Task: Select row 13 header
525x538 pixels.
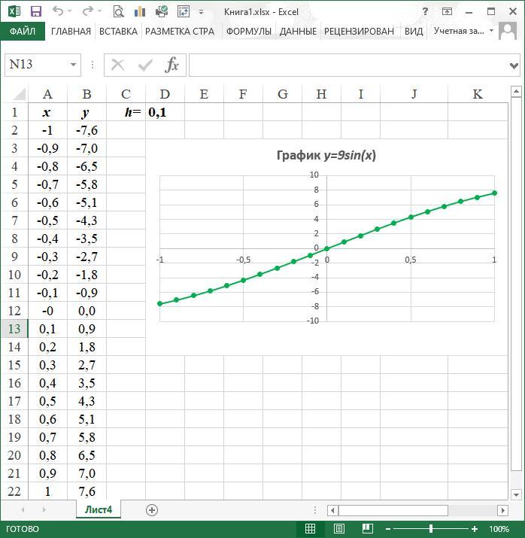Action: point(14,329)
